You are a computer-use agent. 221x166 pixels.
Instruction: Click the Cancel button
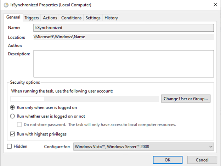click(202, 160)
